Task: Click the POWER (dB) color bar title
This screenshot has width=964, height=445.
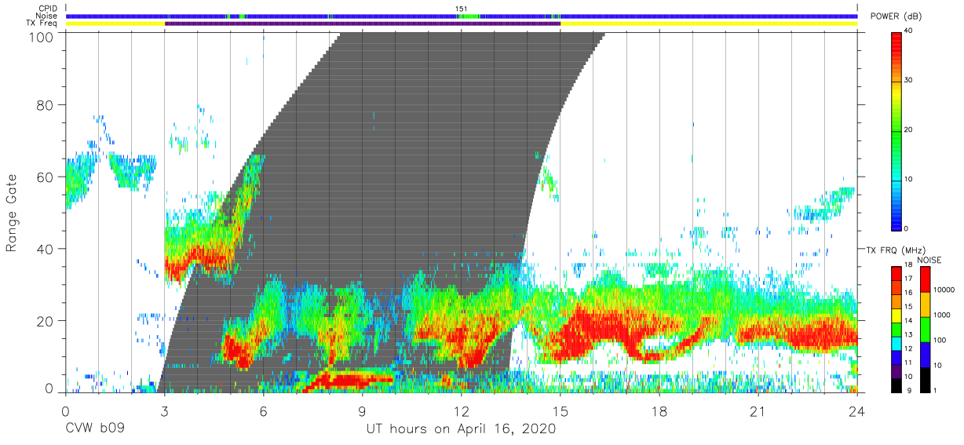Action: pos(896,16)
